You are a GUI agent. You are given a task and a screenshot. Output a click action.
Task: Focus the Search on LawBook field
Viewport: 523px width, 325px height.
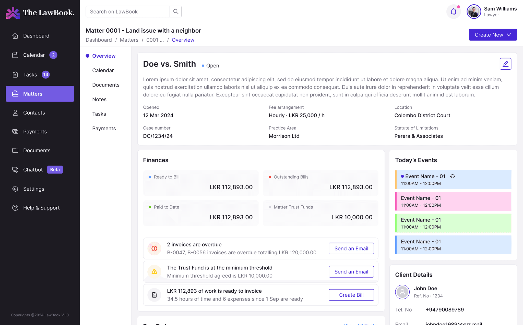[x=128, y=11]
